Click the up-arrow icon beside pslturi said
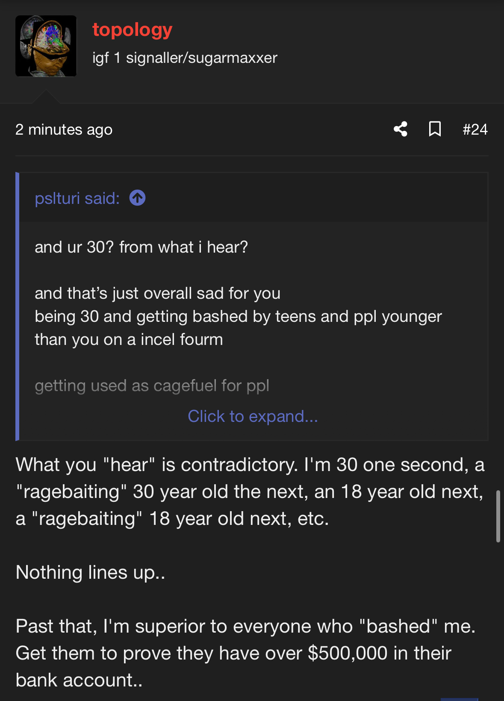 137,198
